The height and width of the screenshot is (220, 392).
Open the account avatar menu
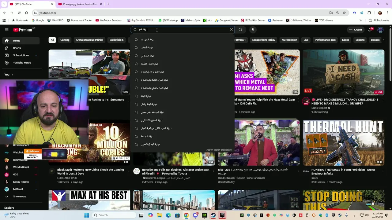tap(380, 30)
